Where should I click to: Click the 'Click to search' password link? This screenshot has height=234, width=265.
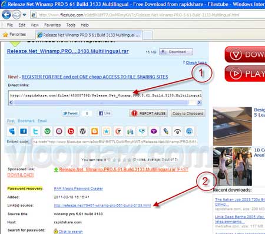coord(70,232)
